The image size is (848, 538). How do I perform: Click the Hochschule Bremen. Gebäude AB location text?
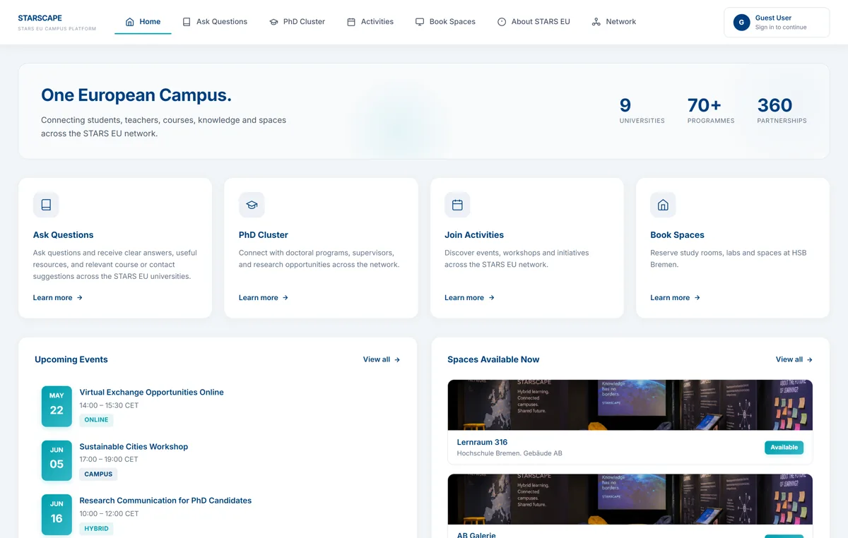click(x=510, y=453)
